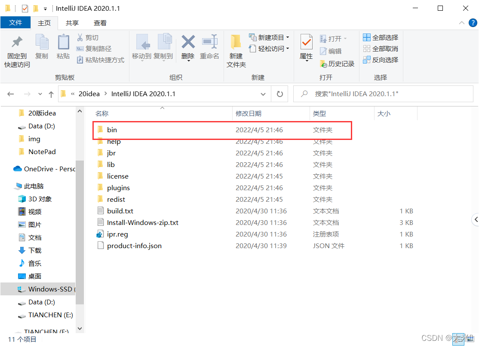Click the search box field
Viewport: 479px width, 346px height.
point(383,94)
